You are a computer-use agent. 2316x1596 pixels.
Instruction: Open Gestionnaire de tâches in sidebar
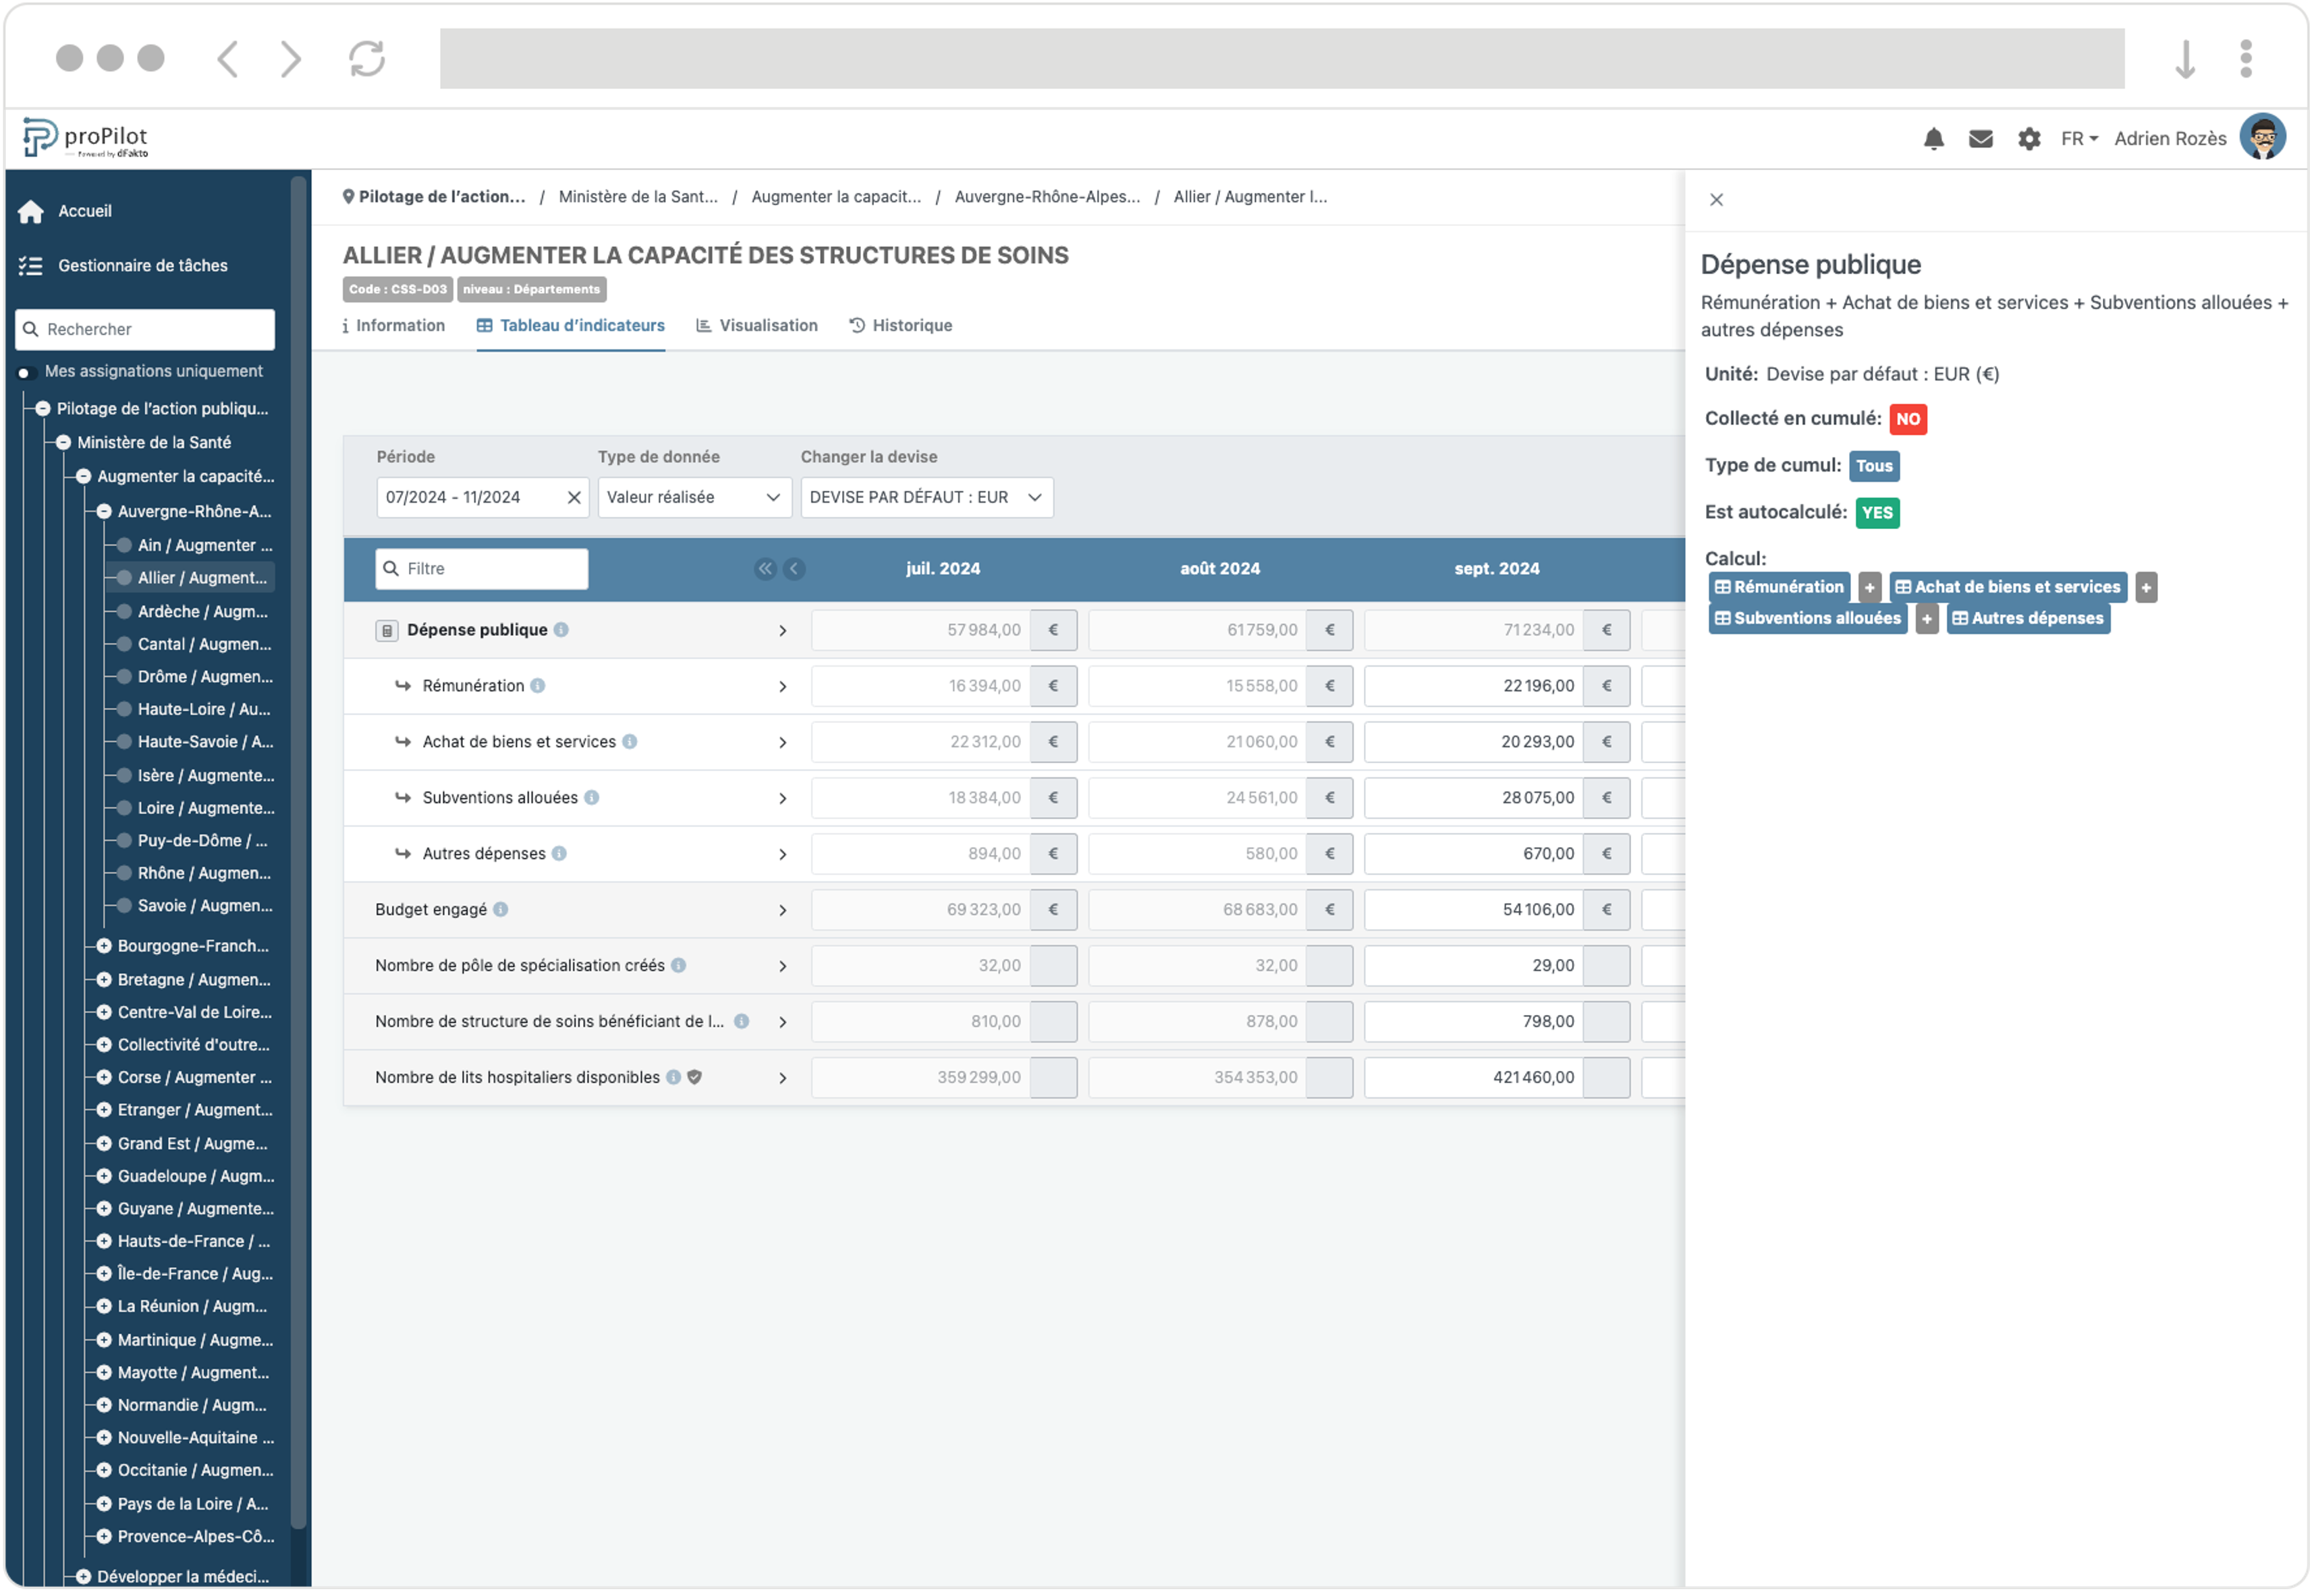point(142,266)
